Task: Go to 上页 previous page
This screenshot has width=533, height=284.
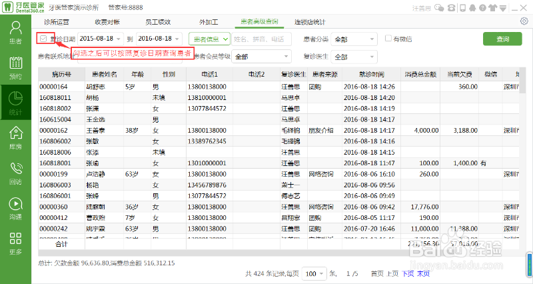Action: [x=392, y=273]
